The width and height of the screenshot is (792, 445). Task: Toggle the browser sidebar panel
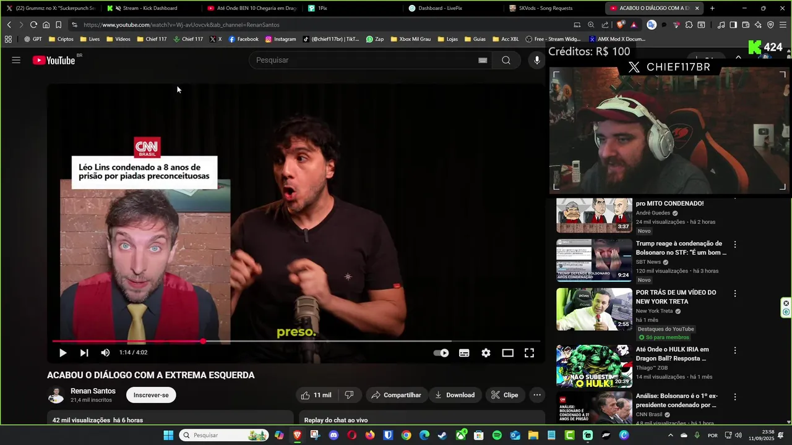tap(733, 25)
